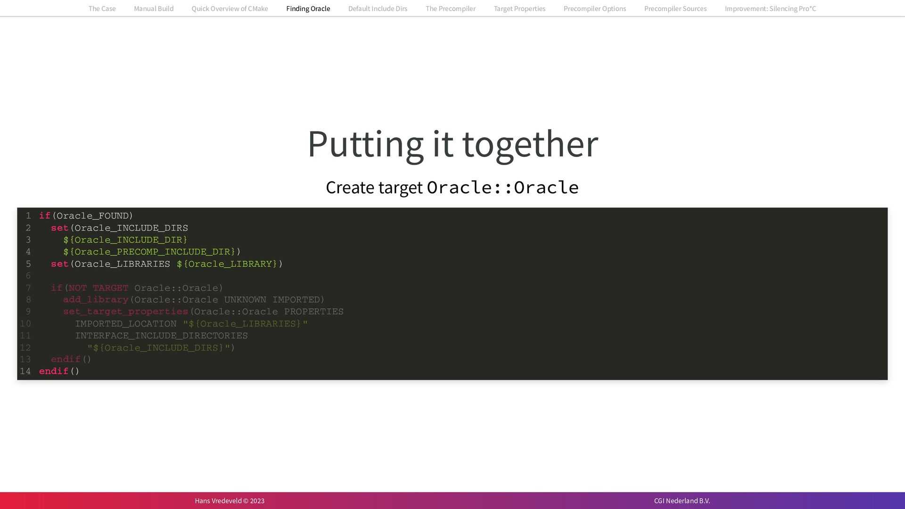The height and width of the screenshot is (509, 905).
Task: Click CGI Nederland B.V. footer text
Action: coord(682,501)
